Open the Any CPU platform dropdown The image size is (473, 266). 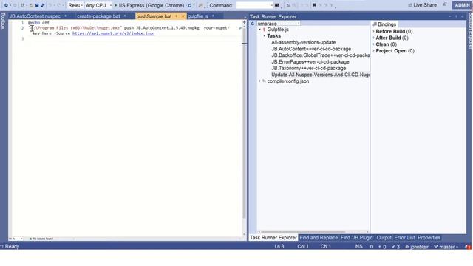(98, 5)
